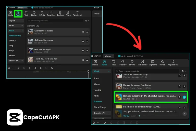Open the Text tab in the upper-left window

(x=26, y=13)
